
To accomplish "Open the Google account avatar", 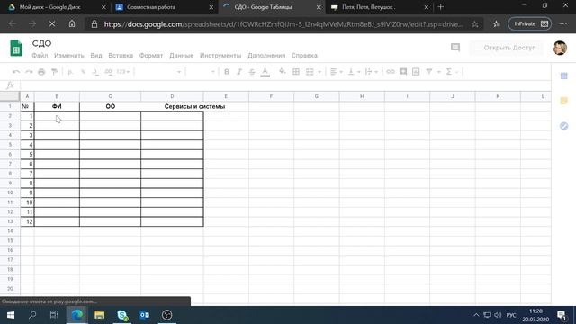I will [x=560, y=48].
